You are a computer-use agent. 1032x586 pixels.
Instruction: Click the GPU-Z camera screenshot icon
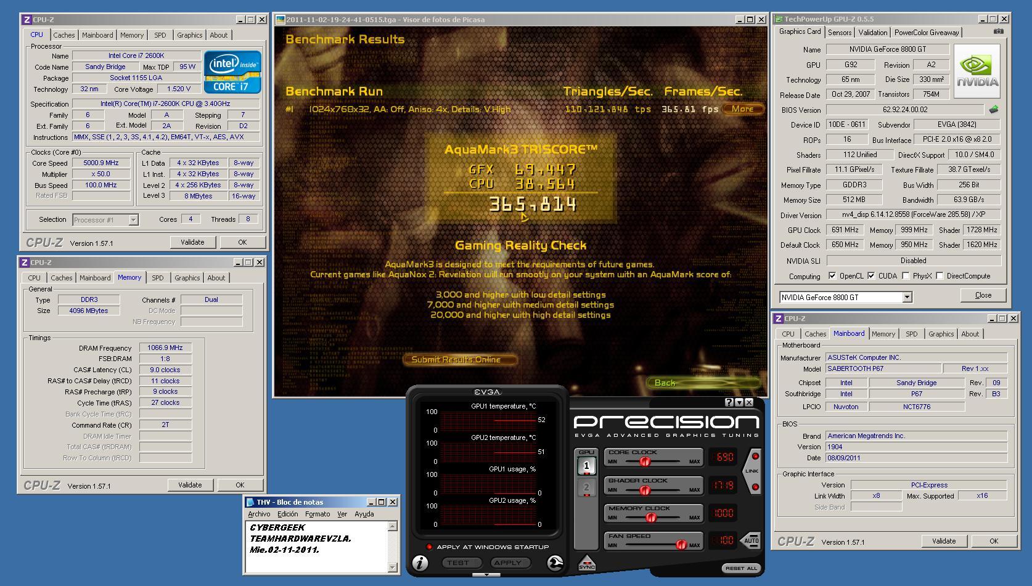(x=998, y=31)
